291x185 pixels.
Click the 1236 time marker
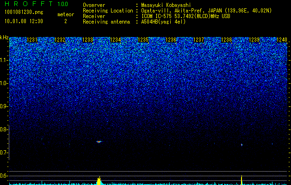pos(171,40)
